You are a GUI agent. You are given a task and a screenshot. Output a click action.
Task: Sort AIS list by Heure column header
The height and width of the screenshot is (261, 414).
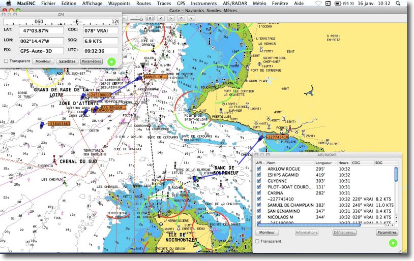click(x=344, y=162)
